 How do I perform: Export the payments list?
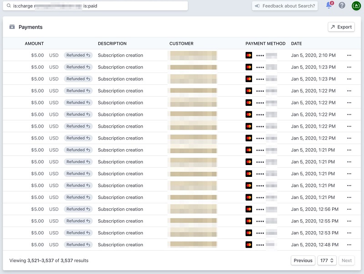click(341, 27)
